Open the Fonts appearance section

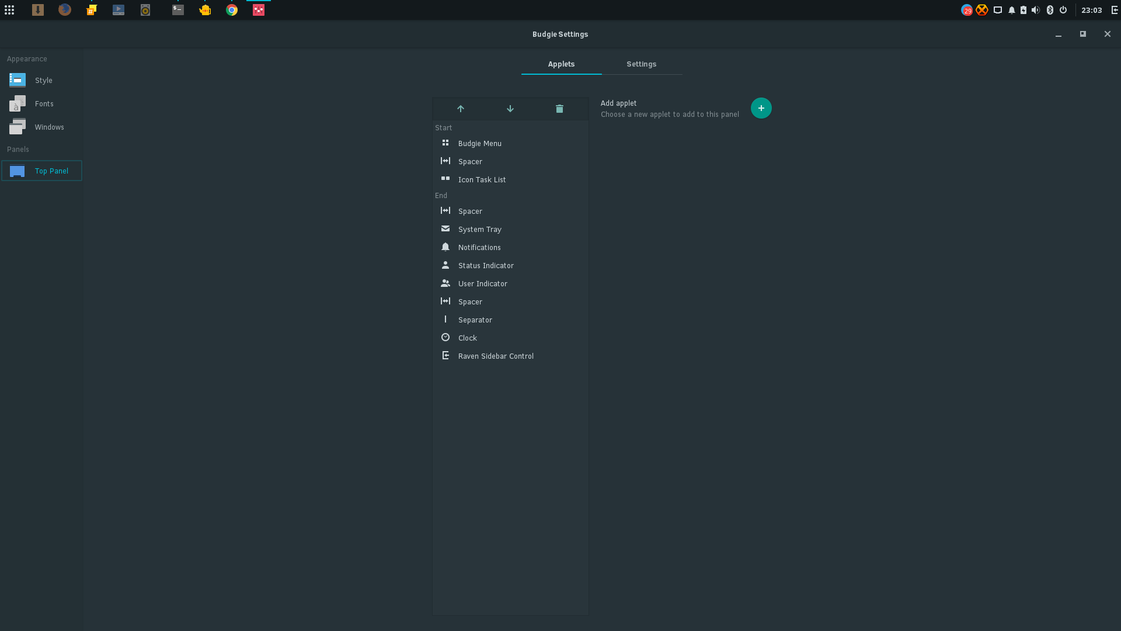[x=41, y=103]
